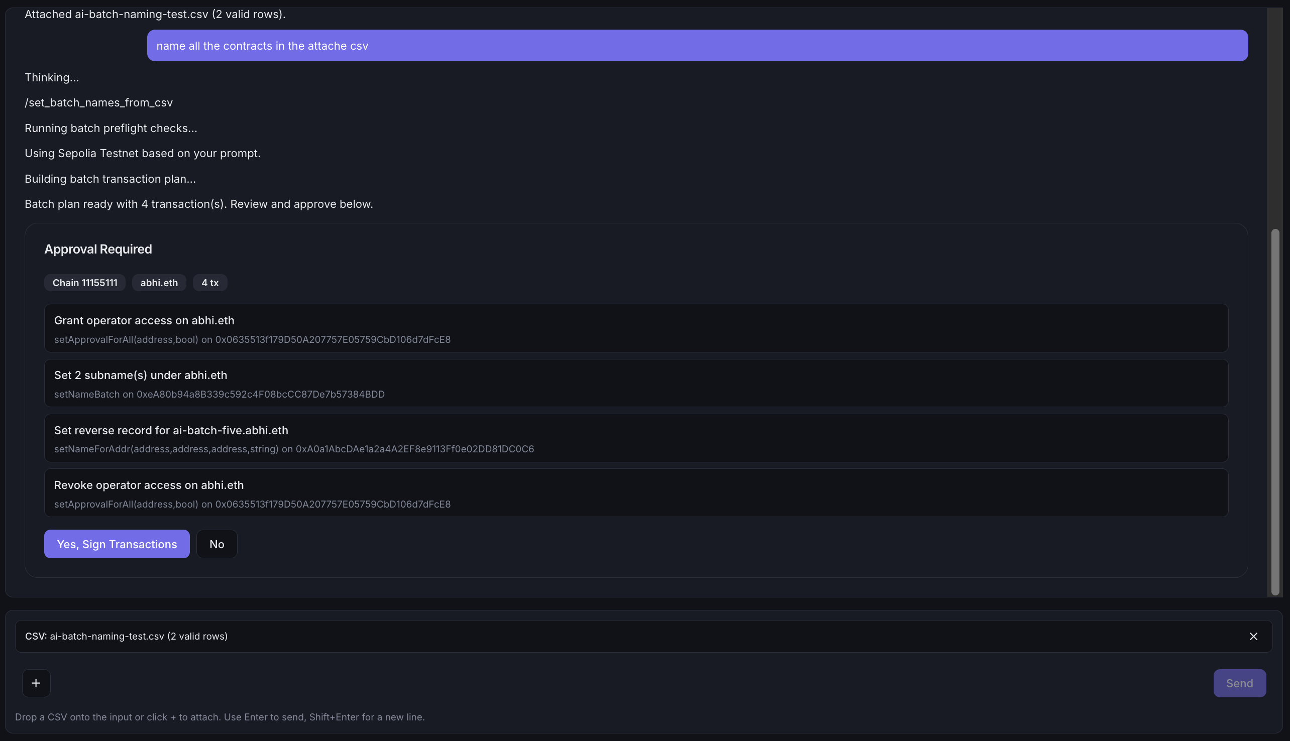
Task: Click the Batch plan ready message
Action: coord(198,204)
